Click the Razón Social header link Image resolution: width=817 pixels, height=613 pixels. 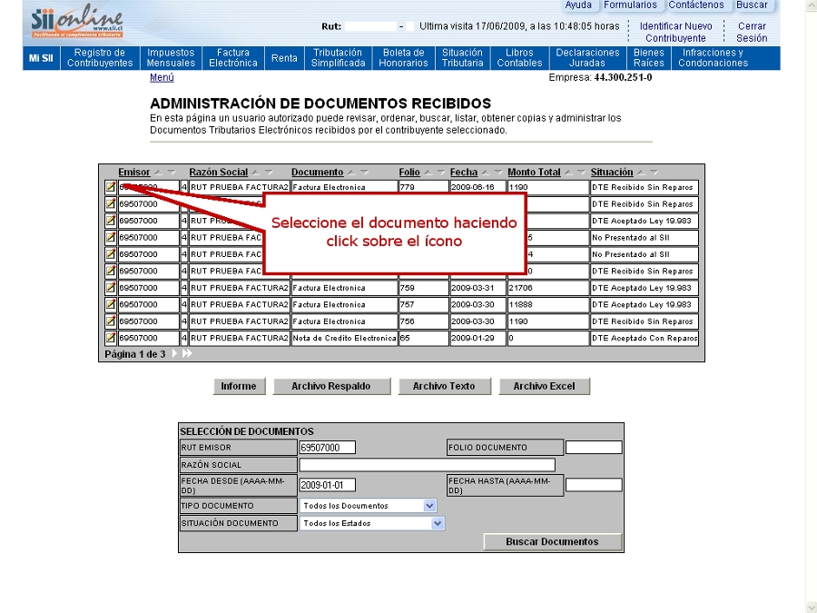pos(218,173)
